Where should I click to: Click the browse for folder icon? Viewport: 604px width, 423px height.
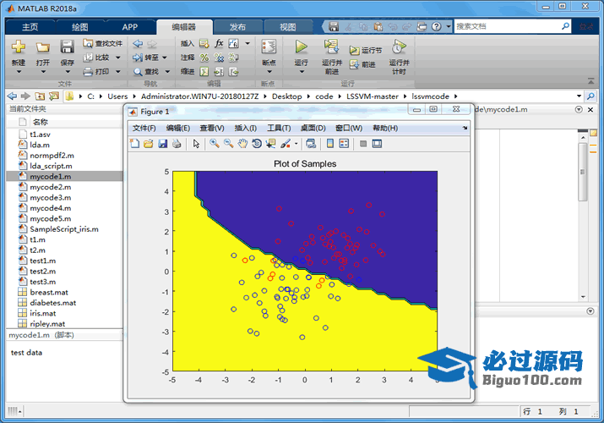pyautogui.click(x=54, y=96)
